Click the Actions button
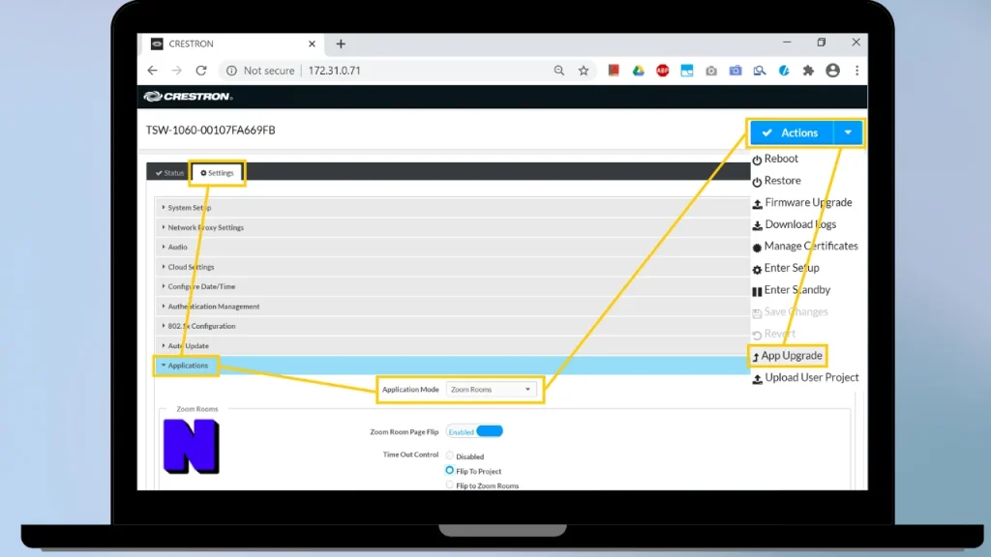This screenshot has height=557, width=991. [792, 132]
